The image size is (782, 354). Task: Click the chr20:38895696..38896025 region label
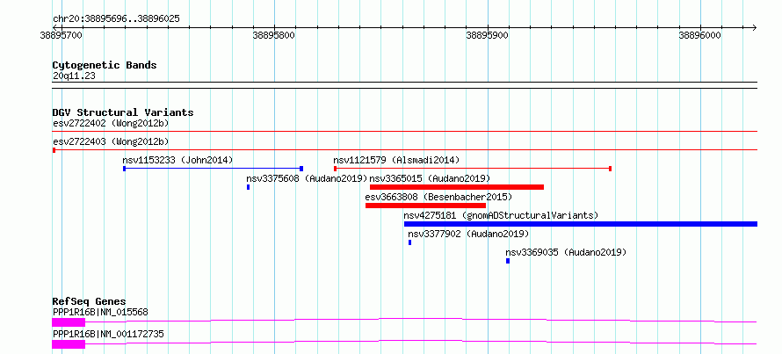(x=116, y=19)
